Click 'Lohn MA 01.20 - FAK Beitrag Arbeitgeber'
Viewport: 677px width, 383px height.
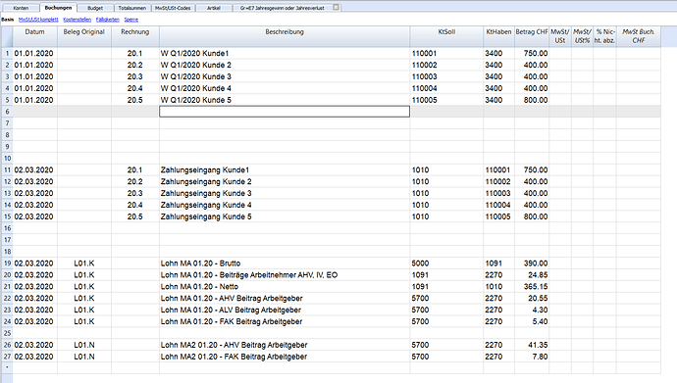click(x=285, y=321)
